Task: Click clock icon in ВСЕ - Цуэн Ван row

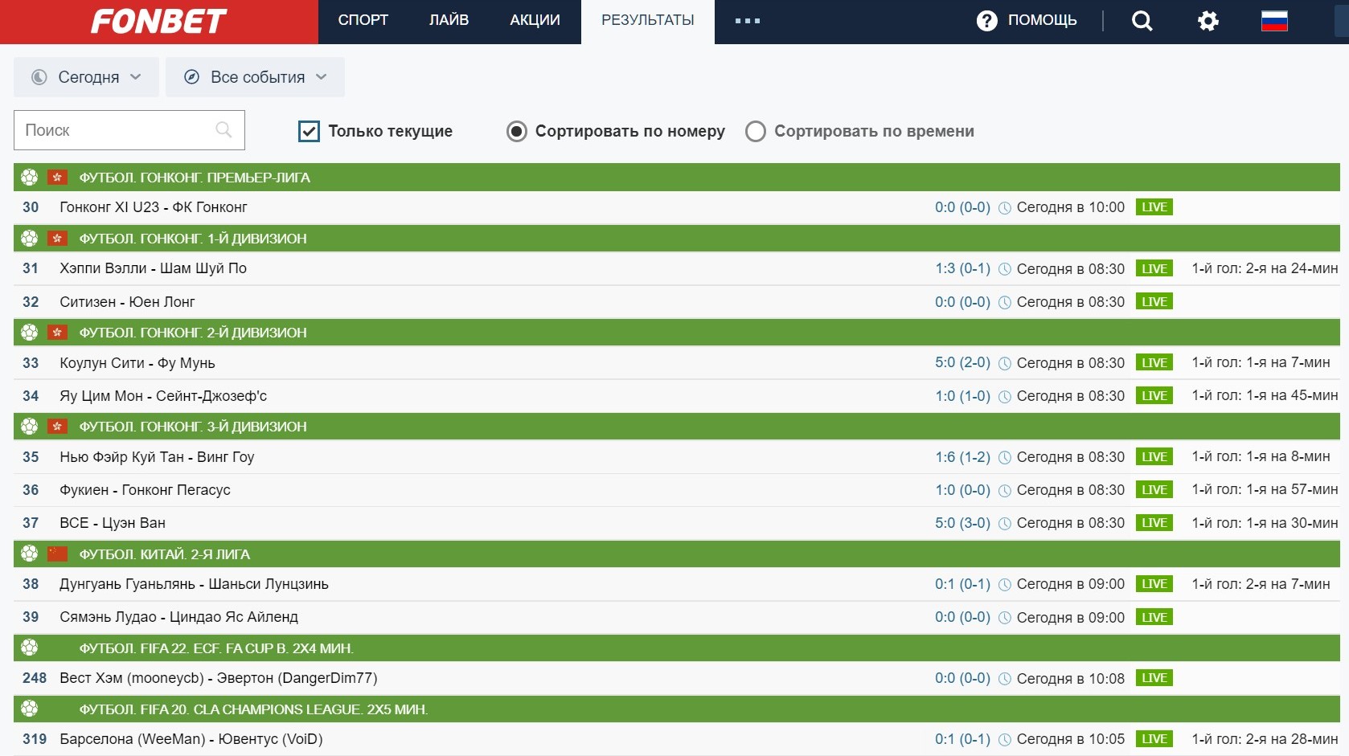Action: point(1004,523)
